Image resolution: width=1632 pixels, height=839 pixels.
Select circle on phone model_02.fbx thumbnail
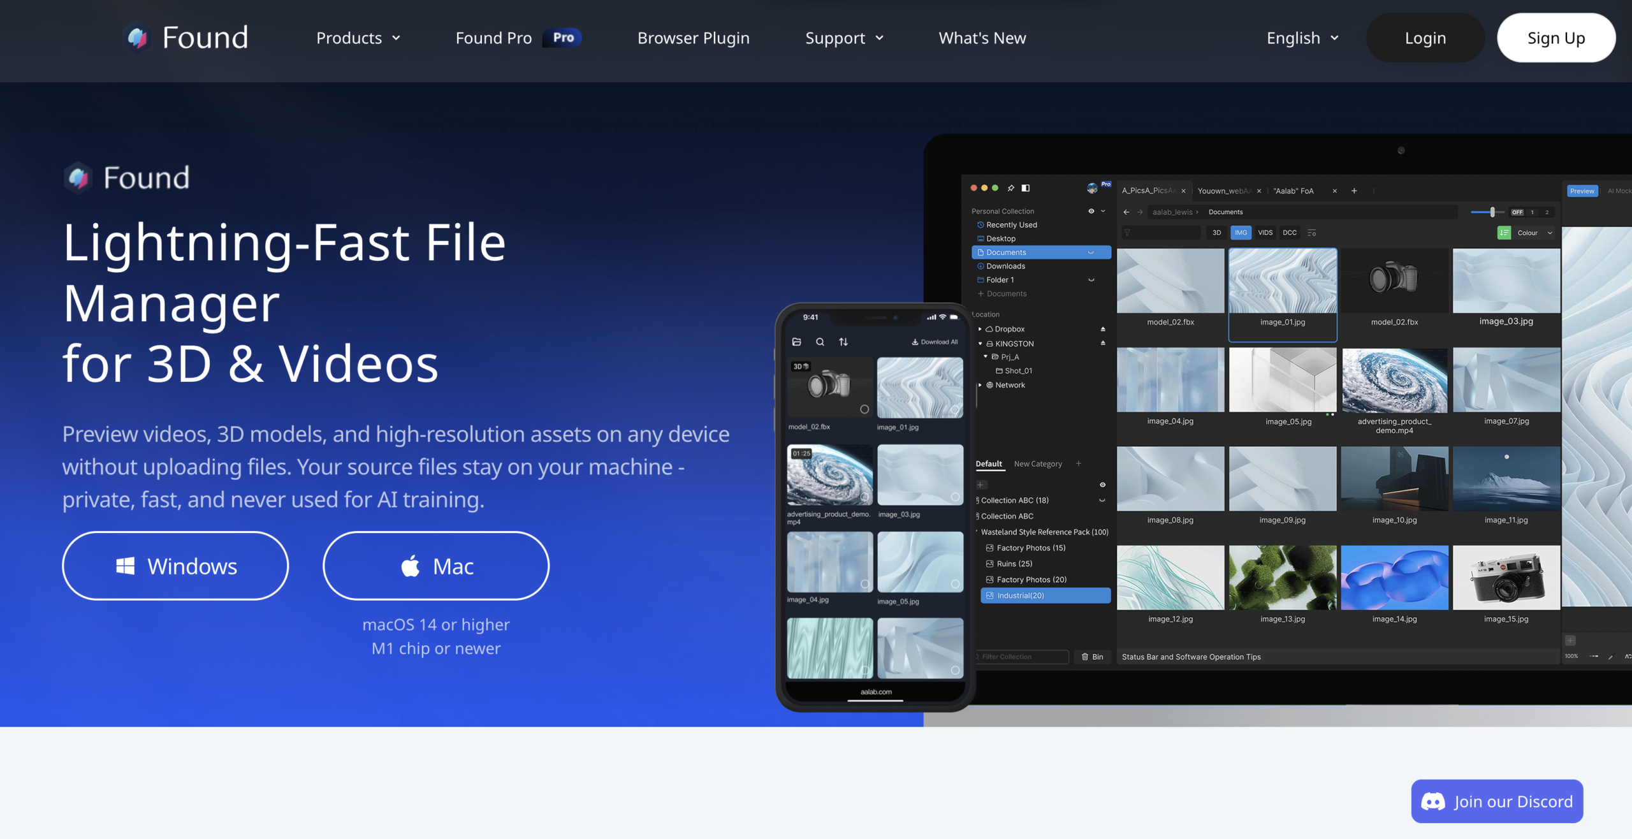click(864, 409)
